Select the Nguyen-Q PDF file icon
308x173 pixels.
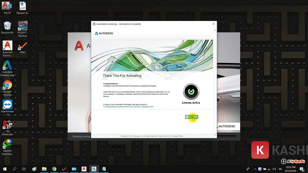(23, 6)
